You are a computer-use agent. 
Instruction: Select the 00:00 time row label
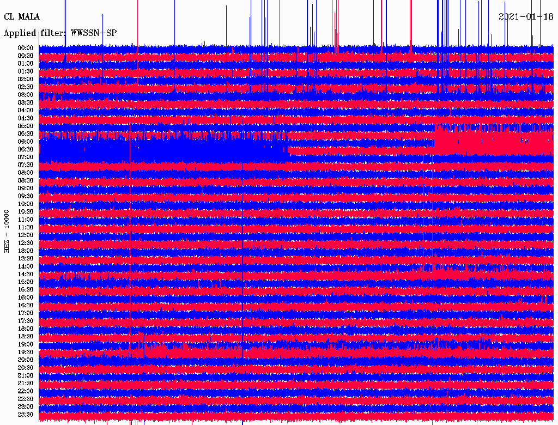[x=26, y=48]
